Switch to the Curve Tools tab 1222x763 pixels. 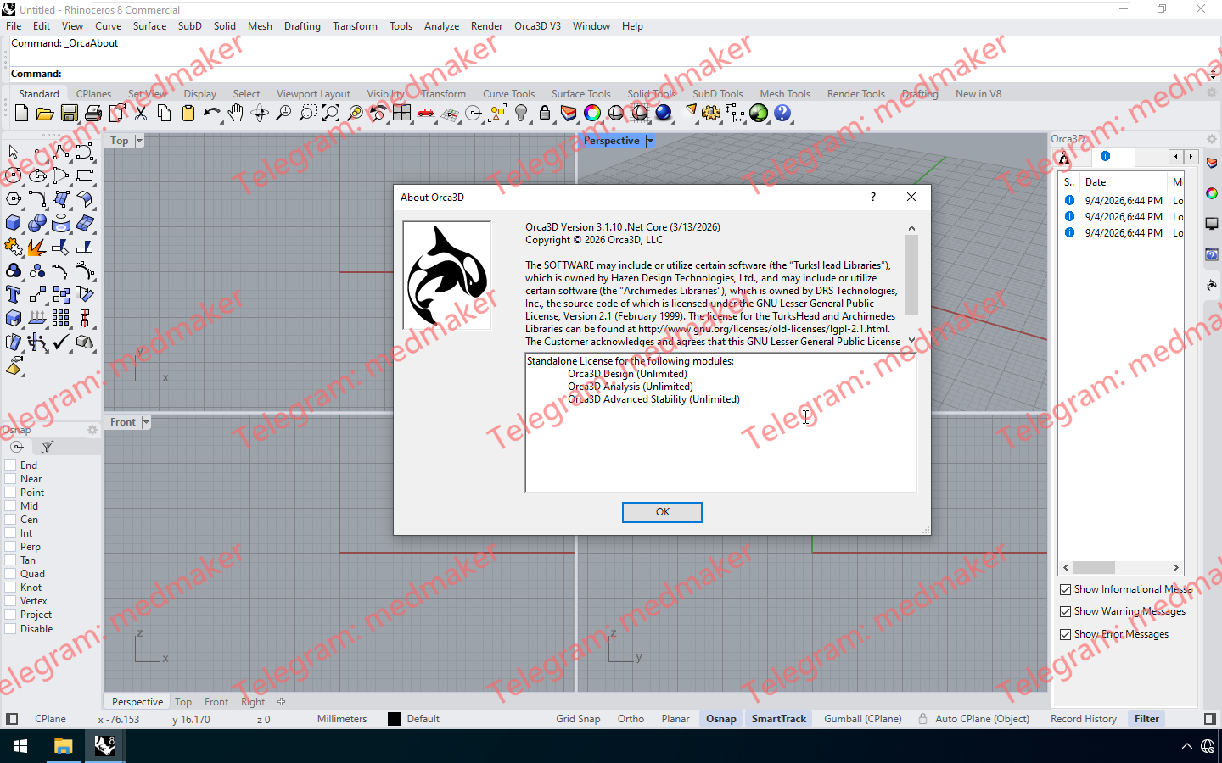click(x=508, y=94)
